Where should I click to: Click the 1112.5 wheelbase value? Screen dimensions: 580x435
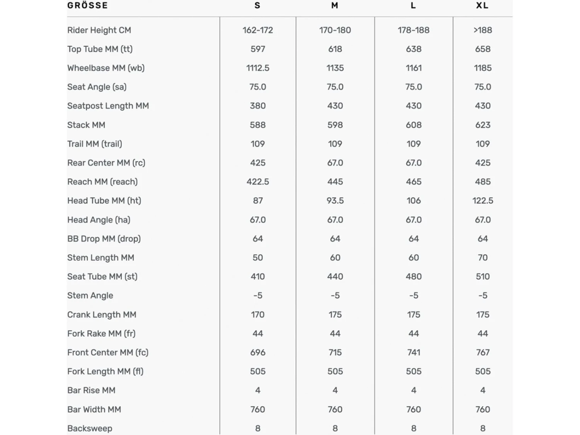[258, 68]
